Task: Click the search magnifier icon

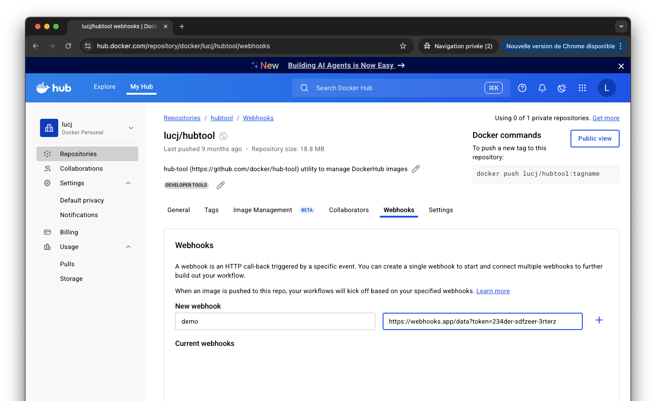Action: tap(304, 88)
